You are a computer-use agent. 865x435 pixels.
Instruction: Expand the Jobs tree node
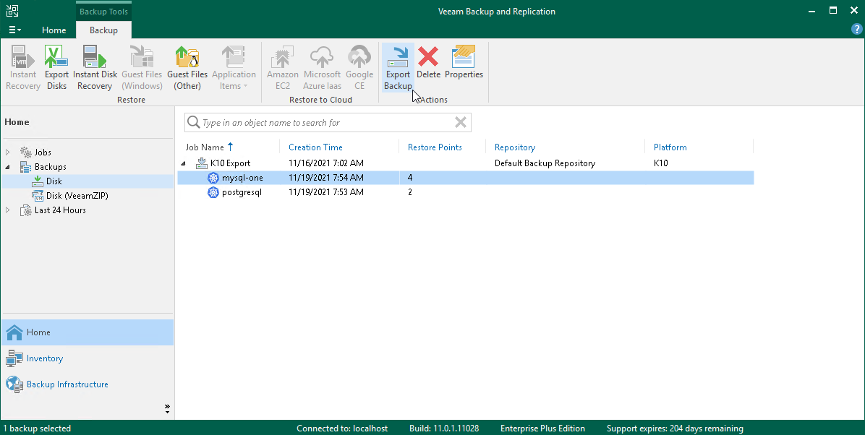(x=8, y=152)
